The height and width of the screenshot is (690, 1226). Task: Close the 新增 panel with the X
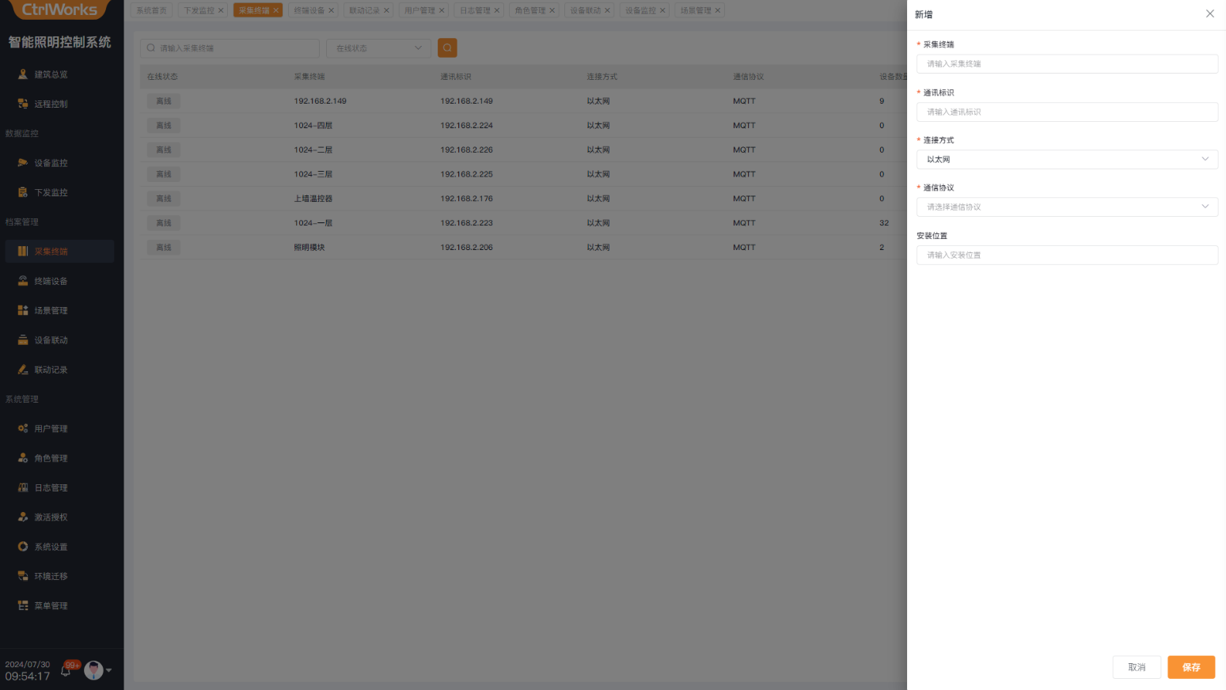1209,14
